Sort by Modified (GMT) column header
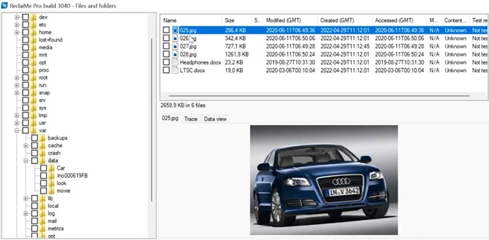 (x=290, y=20)
